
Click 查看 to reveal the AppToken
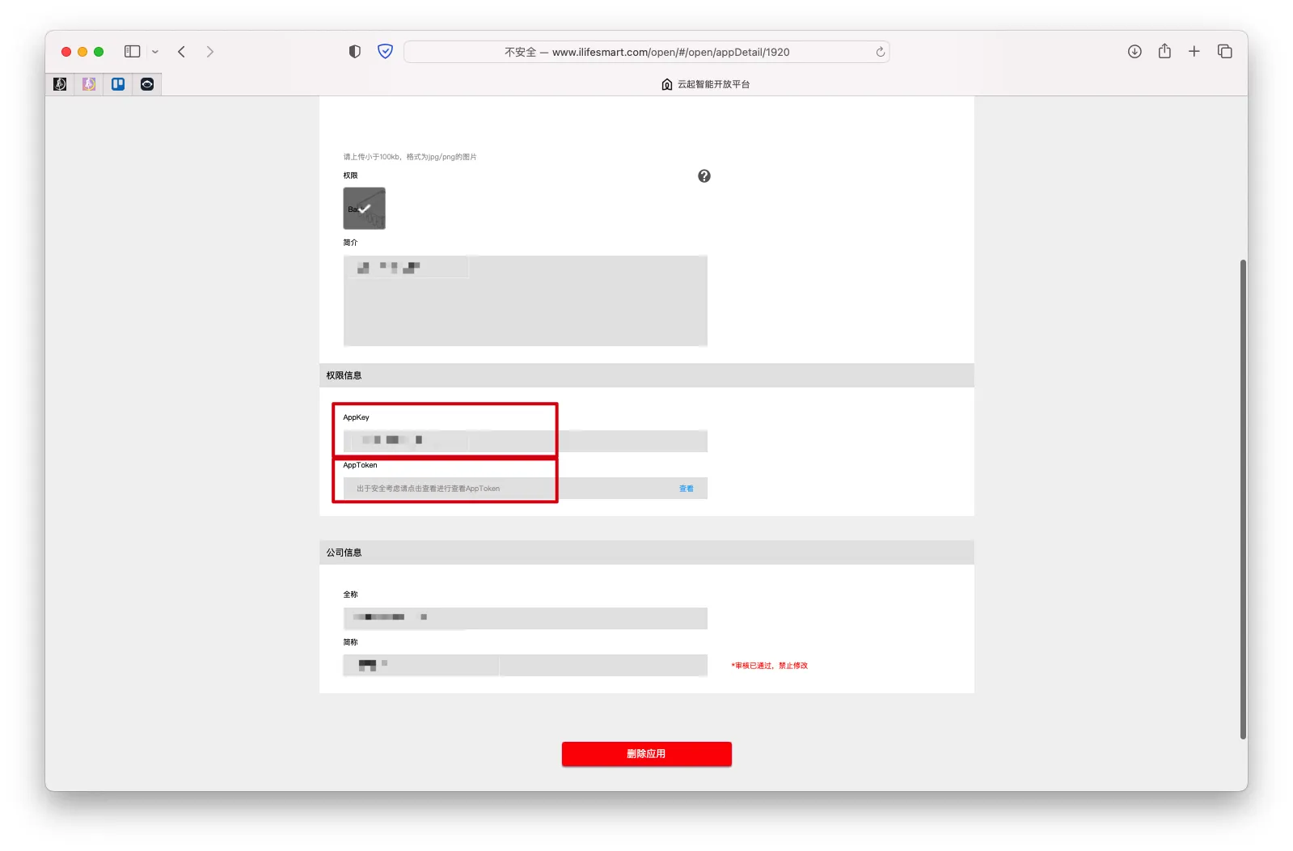tap(686, 489)
